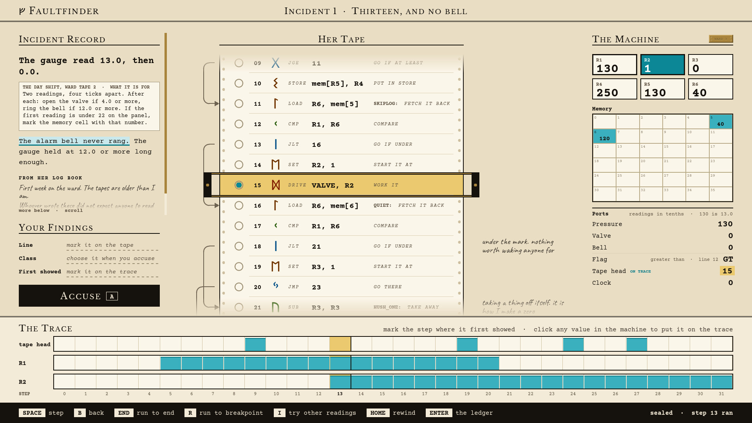Image resolution: width=752 pixels, height=423 pixels.
Task: Click the JGE rune icon on line 09
Action: pyautogui.click(x=276, y=63)
